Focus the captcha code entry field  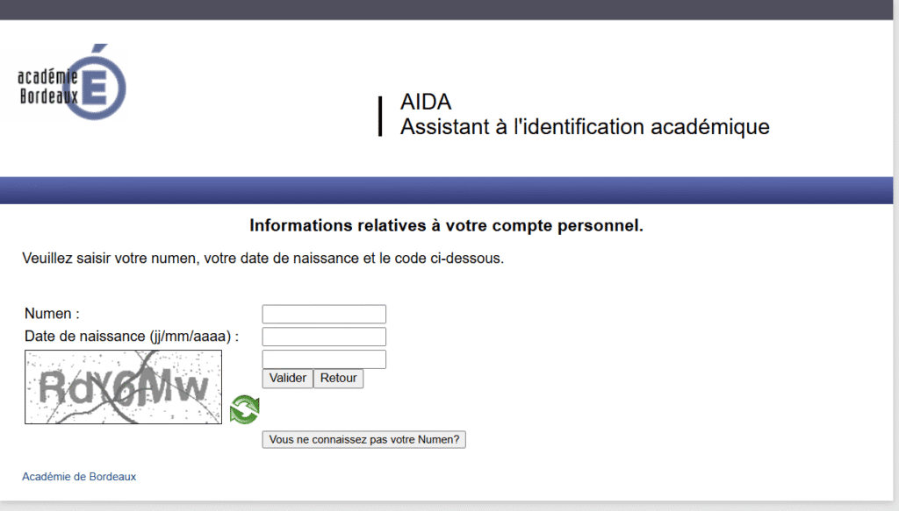click(x=324, y=359)
